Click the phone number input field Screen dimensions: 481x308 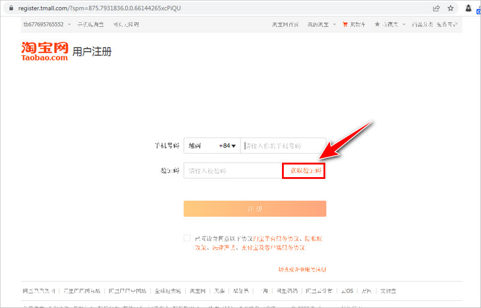[x=283, y=146]
